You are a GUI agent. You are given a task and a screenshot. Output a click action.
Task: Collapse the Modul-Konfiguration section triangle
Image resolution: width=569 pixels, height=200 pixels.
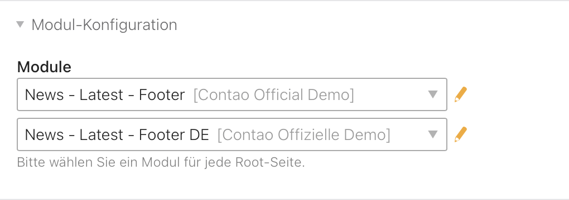tap(20, 24)
